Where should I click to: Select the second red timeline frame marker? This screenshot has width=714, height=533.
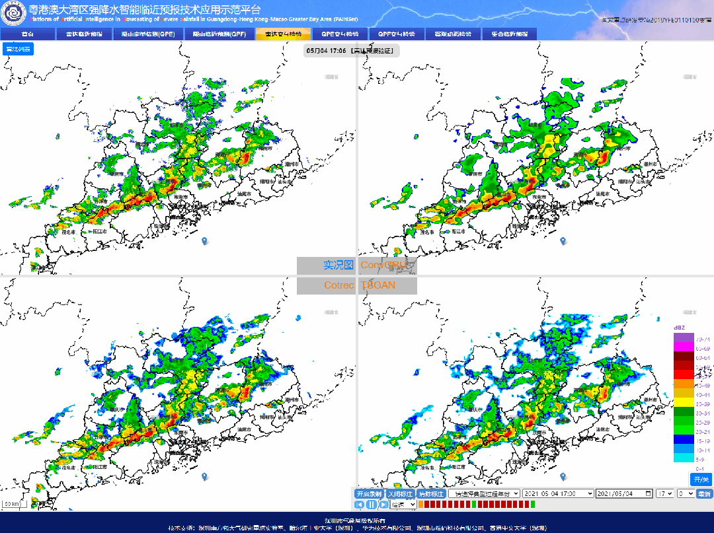pos(432,505)
